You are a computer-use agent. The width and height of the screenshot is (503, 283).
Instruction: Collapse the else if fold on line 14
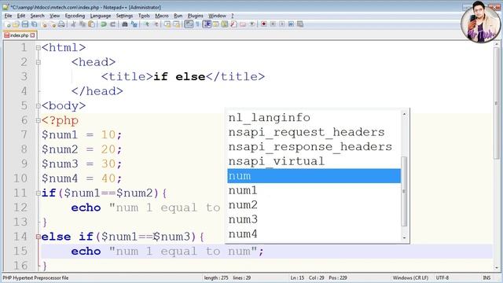tap(39, 237)
